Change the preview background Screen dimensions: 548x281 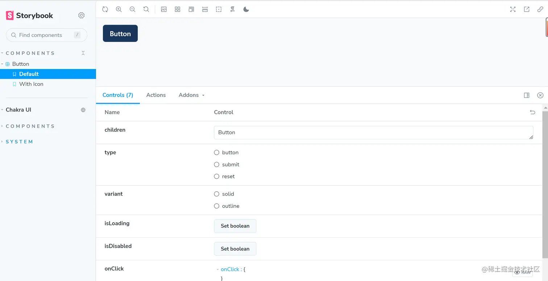click(x=164, y=9)
